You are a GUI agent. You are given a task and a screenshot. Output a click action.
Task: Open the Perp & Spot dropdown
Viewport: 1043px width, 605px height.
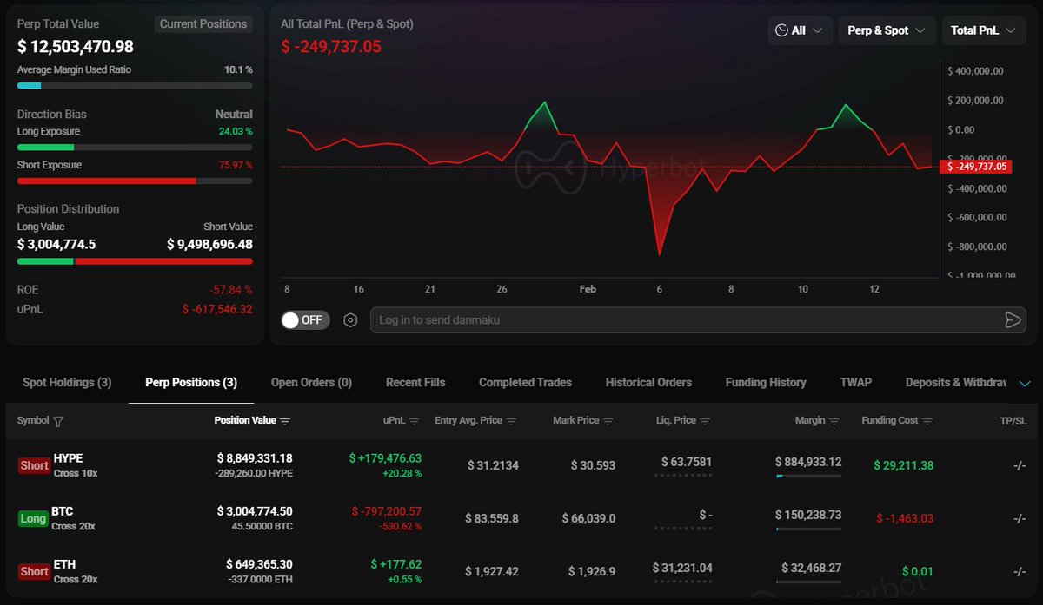click(x=886, y=30)
